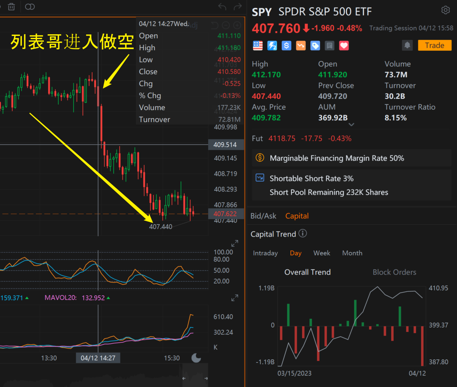Image resolution: width=457 pixels, height=387 pixels.
Task: Click the Fut 4118.75 futures quote
Action: (301, 138)
